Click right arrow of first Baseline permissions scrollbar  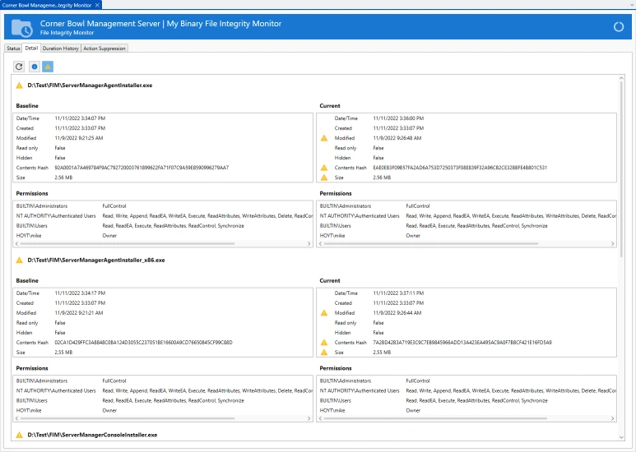pos(309,244)
